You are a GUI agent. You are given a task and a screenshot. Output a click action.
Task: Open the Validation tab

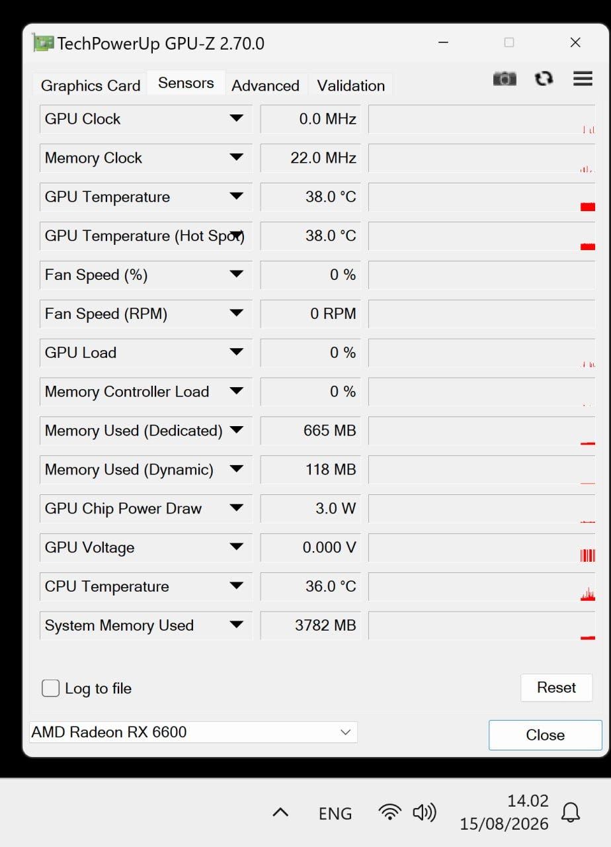350,85
